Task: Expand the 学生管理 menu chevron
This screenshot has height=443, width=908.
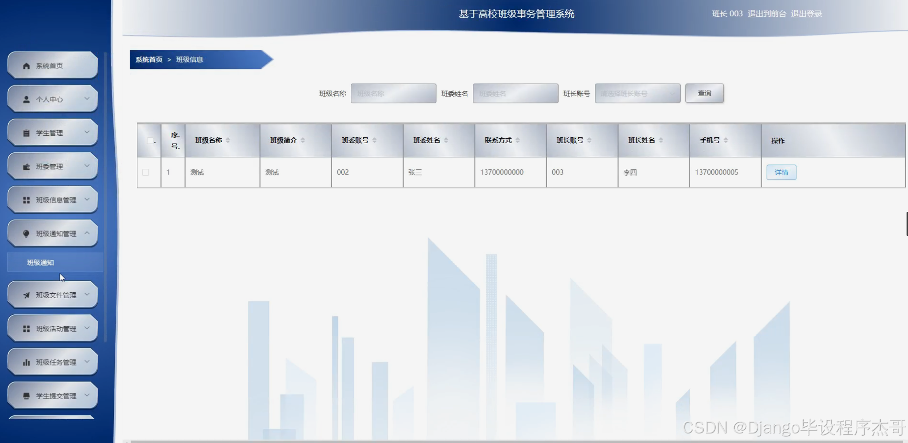Action: [87, 132]
